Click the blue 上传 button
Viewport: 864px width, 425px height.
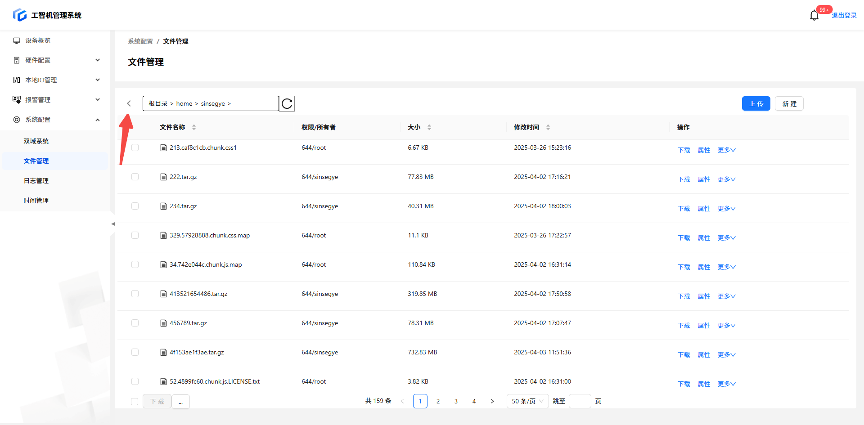pyautogui.click(x=756, y=104)
